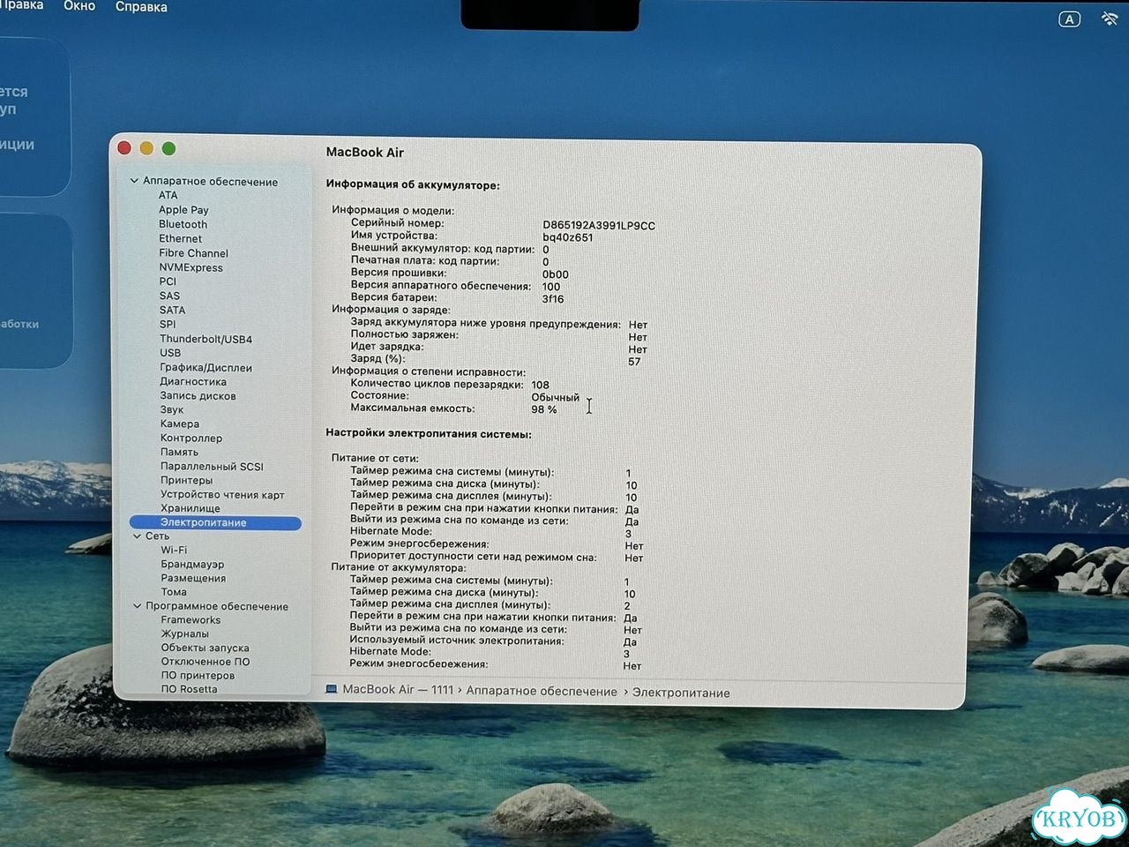The width and height of the screenshot is (1129, 847).
Task: Select ПО принтеров in the sidebar
Action: tap(198, 676)
